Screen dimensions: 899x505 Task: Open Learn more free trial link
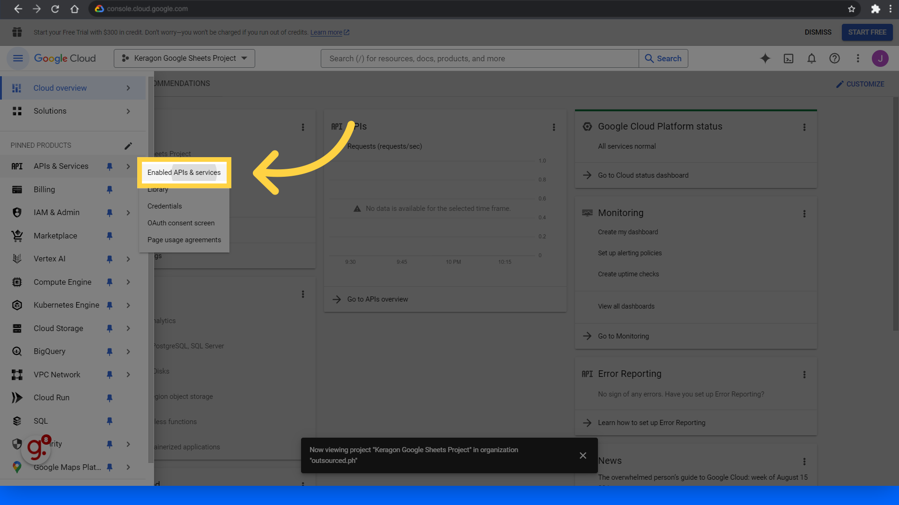tap(330, 32)
